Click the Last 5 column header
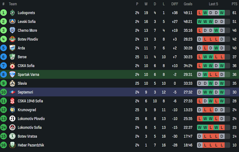Screen dimensions: 239x152 (213, 4)
